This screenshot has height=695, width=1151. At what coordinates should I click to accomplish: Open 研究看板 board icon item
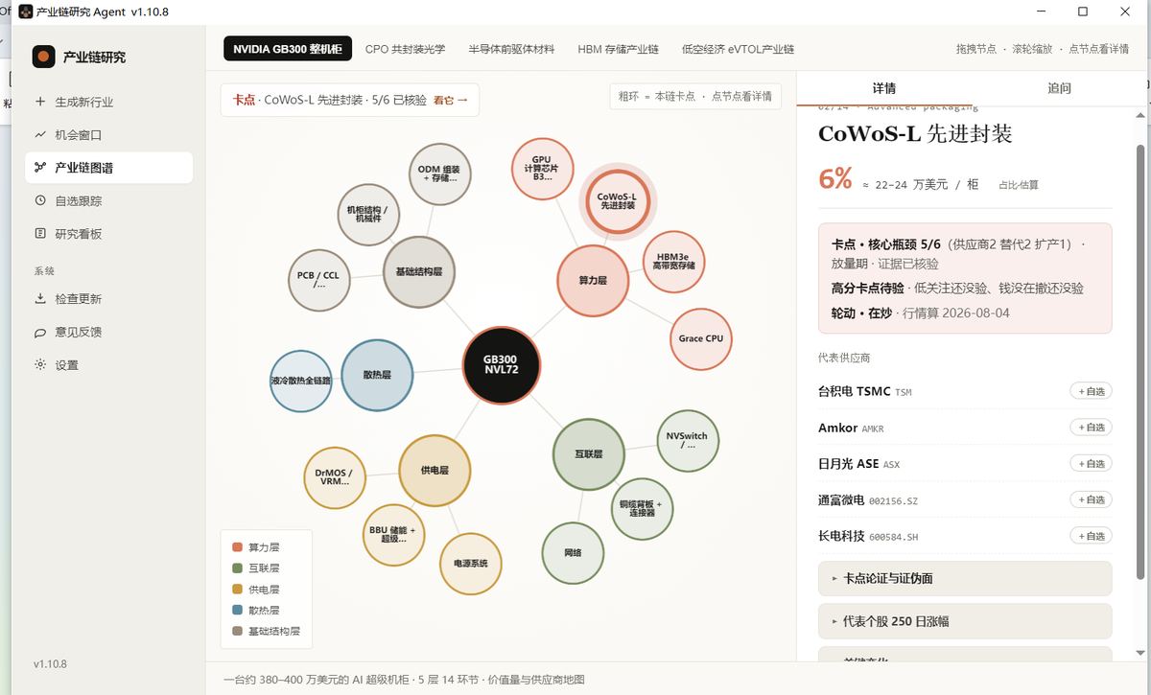39,234
